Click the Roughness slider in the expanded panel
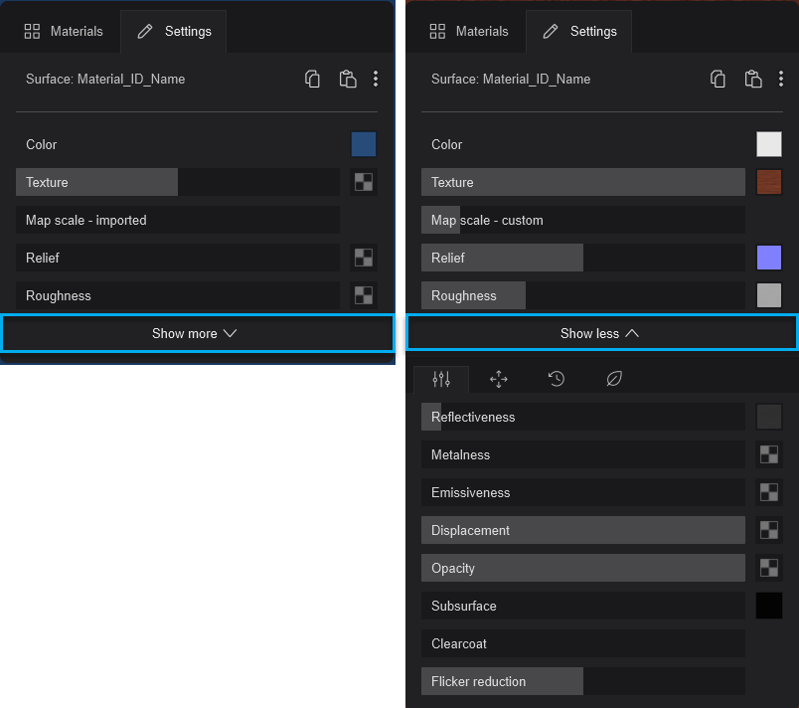799x708 pixels. 583,295
